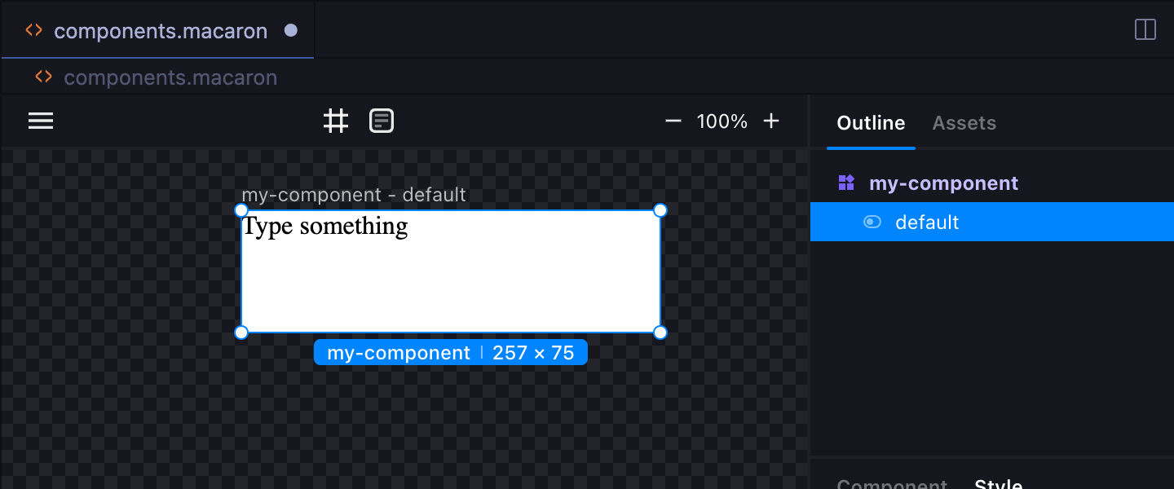The width and height of the screenshot is (1174, 489).
Task: Open the Component tab
Action: tap(892, 484)
